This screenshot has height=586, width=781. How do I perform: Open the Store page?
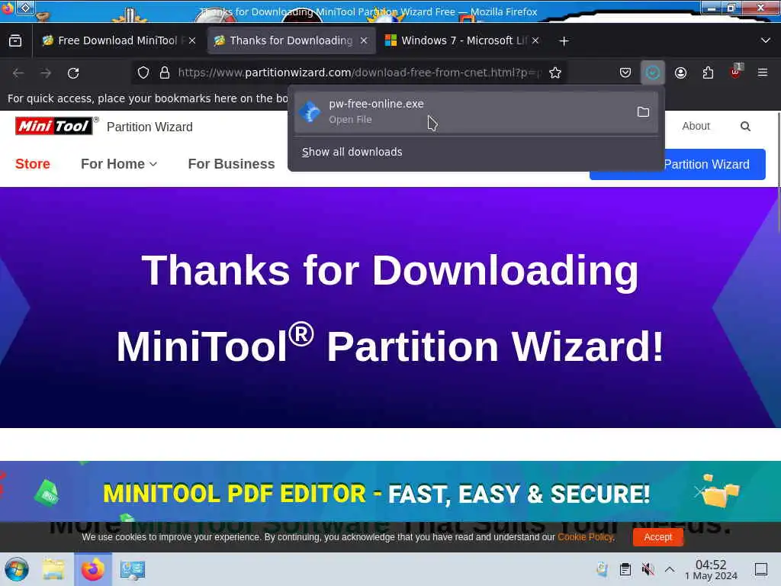click(32, 164)
